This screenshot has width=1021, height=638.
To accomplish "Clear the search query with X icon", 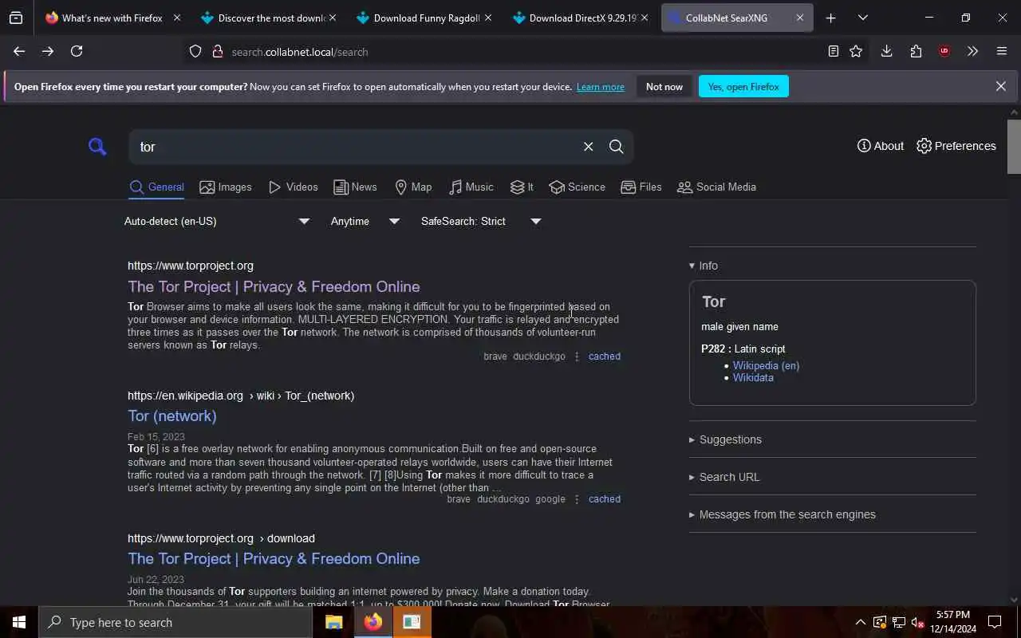I will [x=588, y=147].
